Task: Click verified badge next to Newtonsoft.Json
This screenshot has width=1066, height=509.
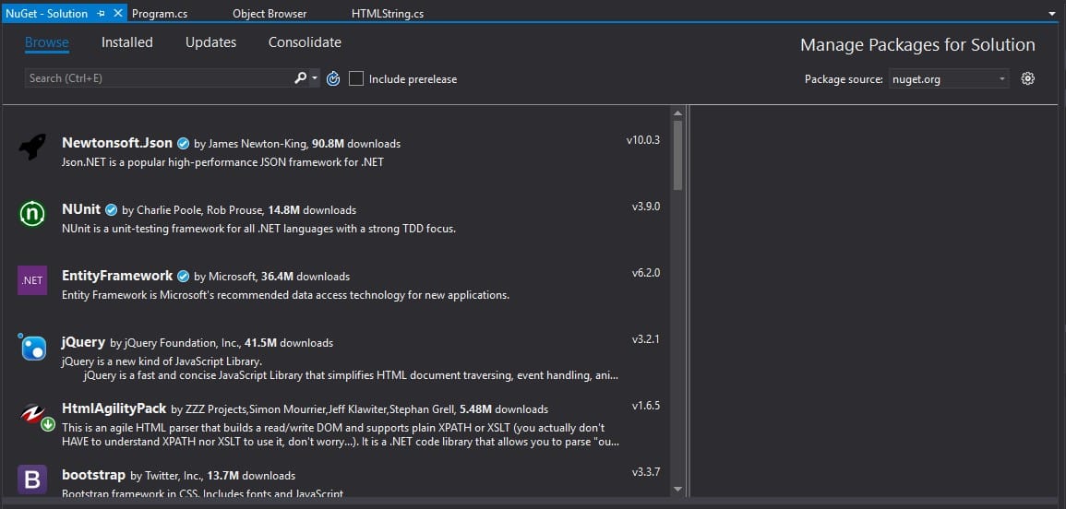Action: pyautogui.click(x=183, y=144)
